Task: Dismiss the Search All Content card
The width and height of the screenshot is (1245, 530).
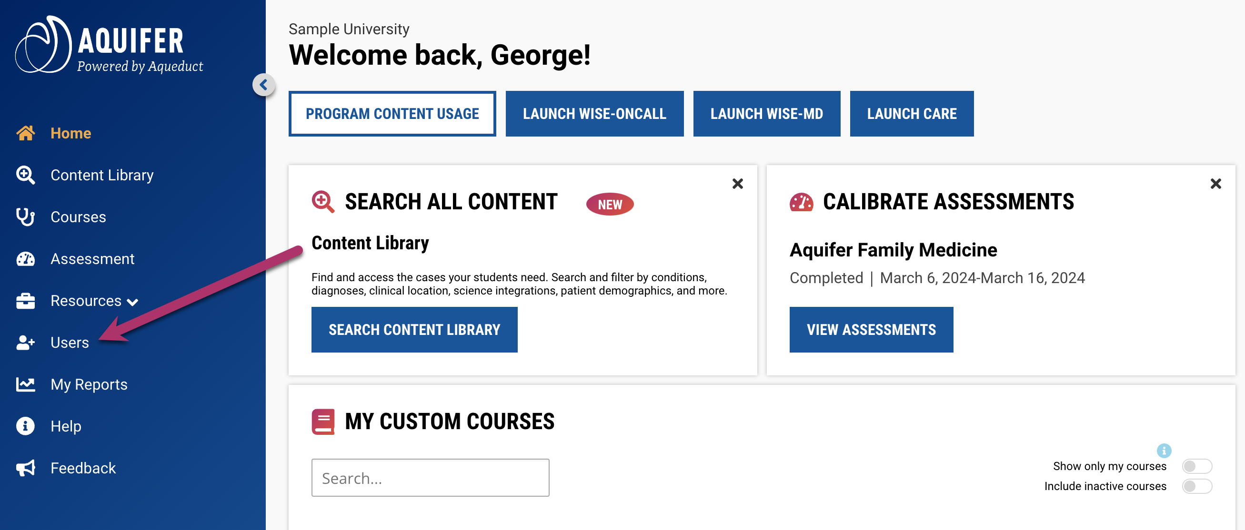Action: coord(737,184)
